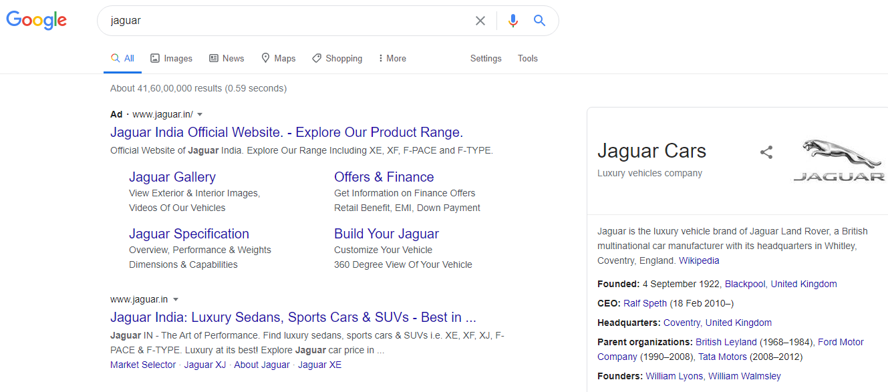The width and height of the screenshot is (888, 392).
Task: Open the Jaguar Gallery sitelink
Action: pos(172,177)
